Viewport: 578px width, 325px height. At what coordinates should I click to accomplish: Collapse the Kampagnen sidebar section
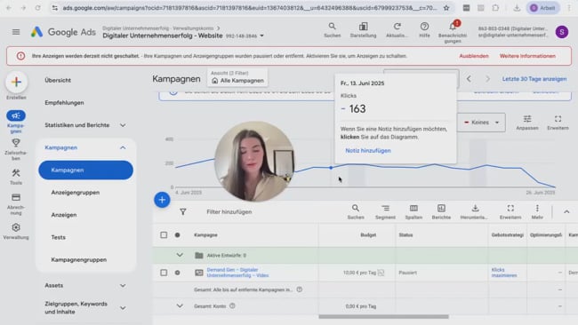(123, 147)
